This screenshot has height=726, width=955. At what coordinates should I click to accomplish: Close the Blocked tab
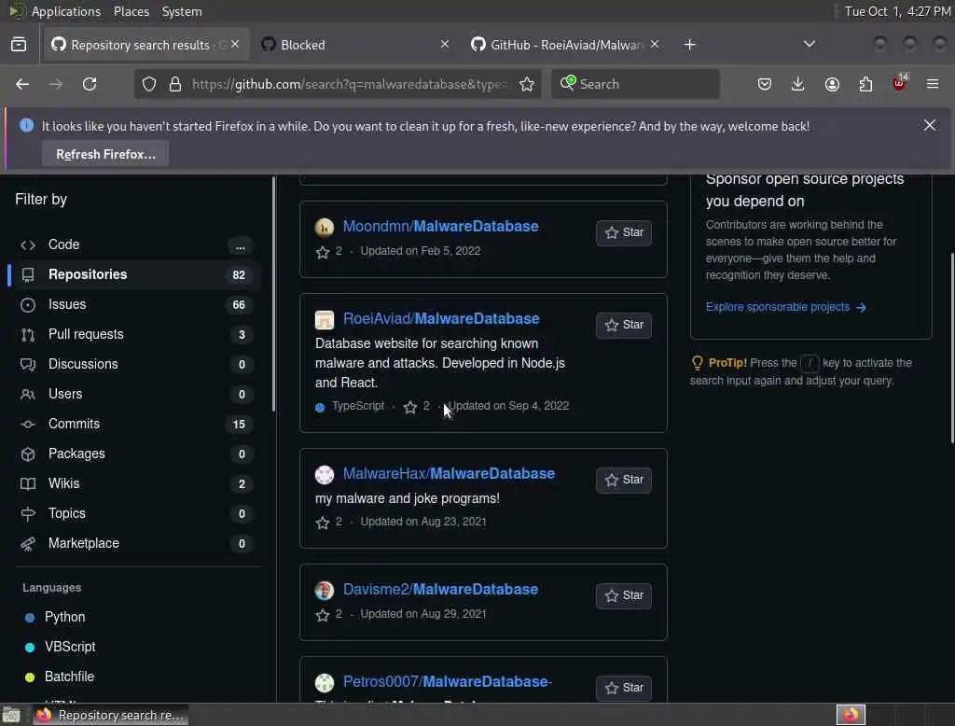(x=445, y=45)
